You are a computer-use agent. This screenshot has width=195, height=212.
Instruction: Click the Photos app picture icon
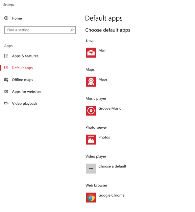[x=91, y=139]
